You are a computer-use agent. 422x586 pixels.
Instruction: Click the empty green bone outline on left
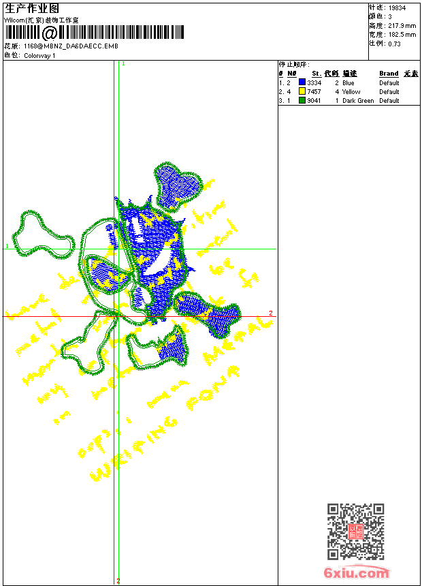[x=43, y=236]
